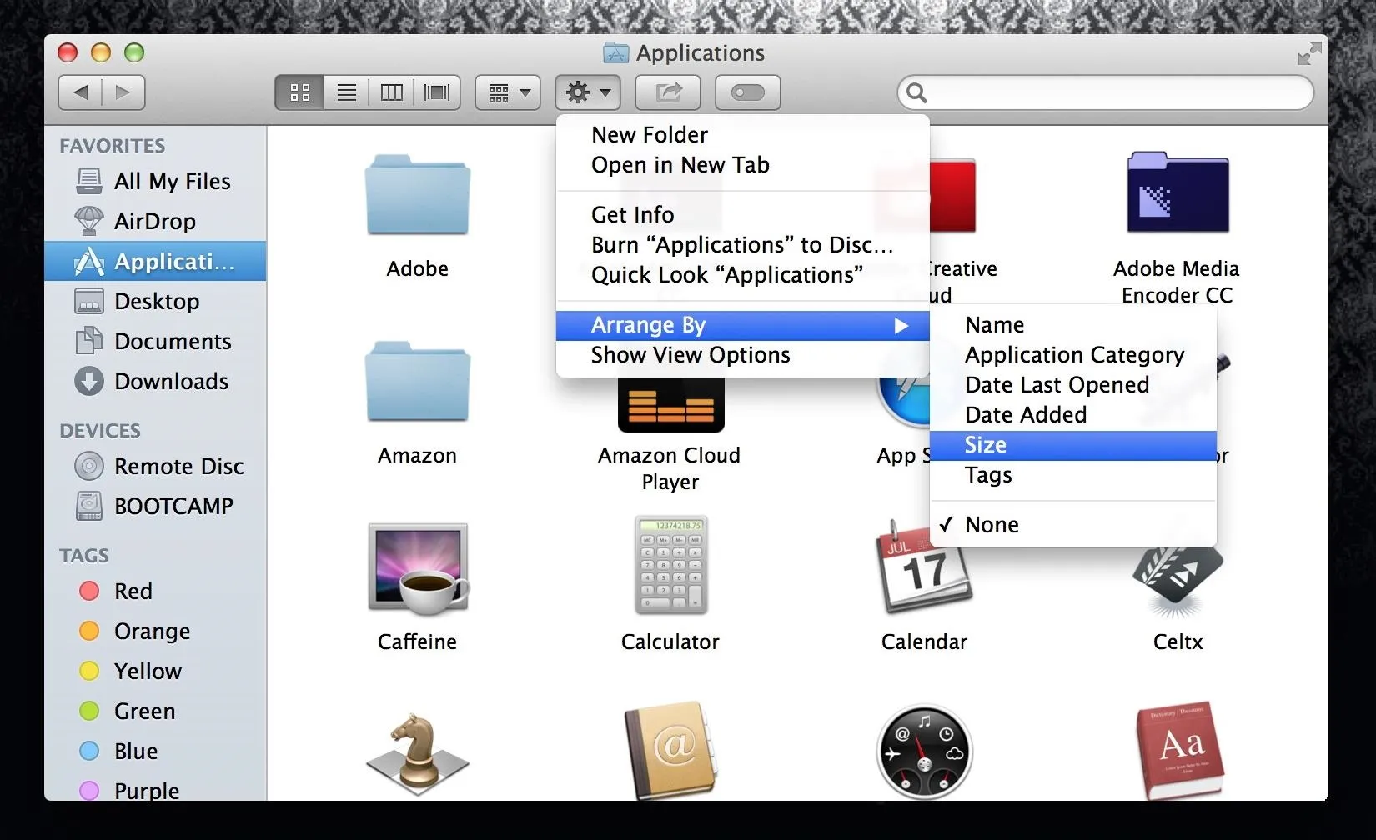Arrange by Date Added
The height and width of the screenshot is (840, 1376).
(x=1072, y=415)
